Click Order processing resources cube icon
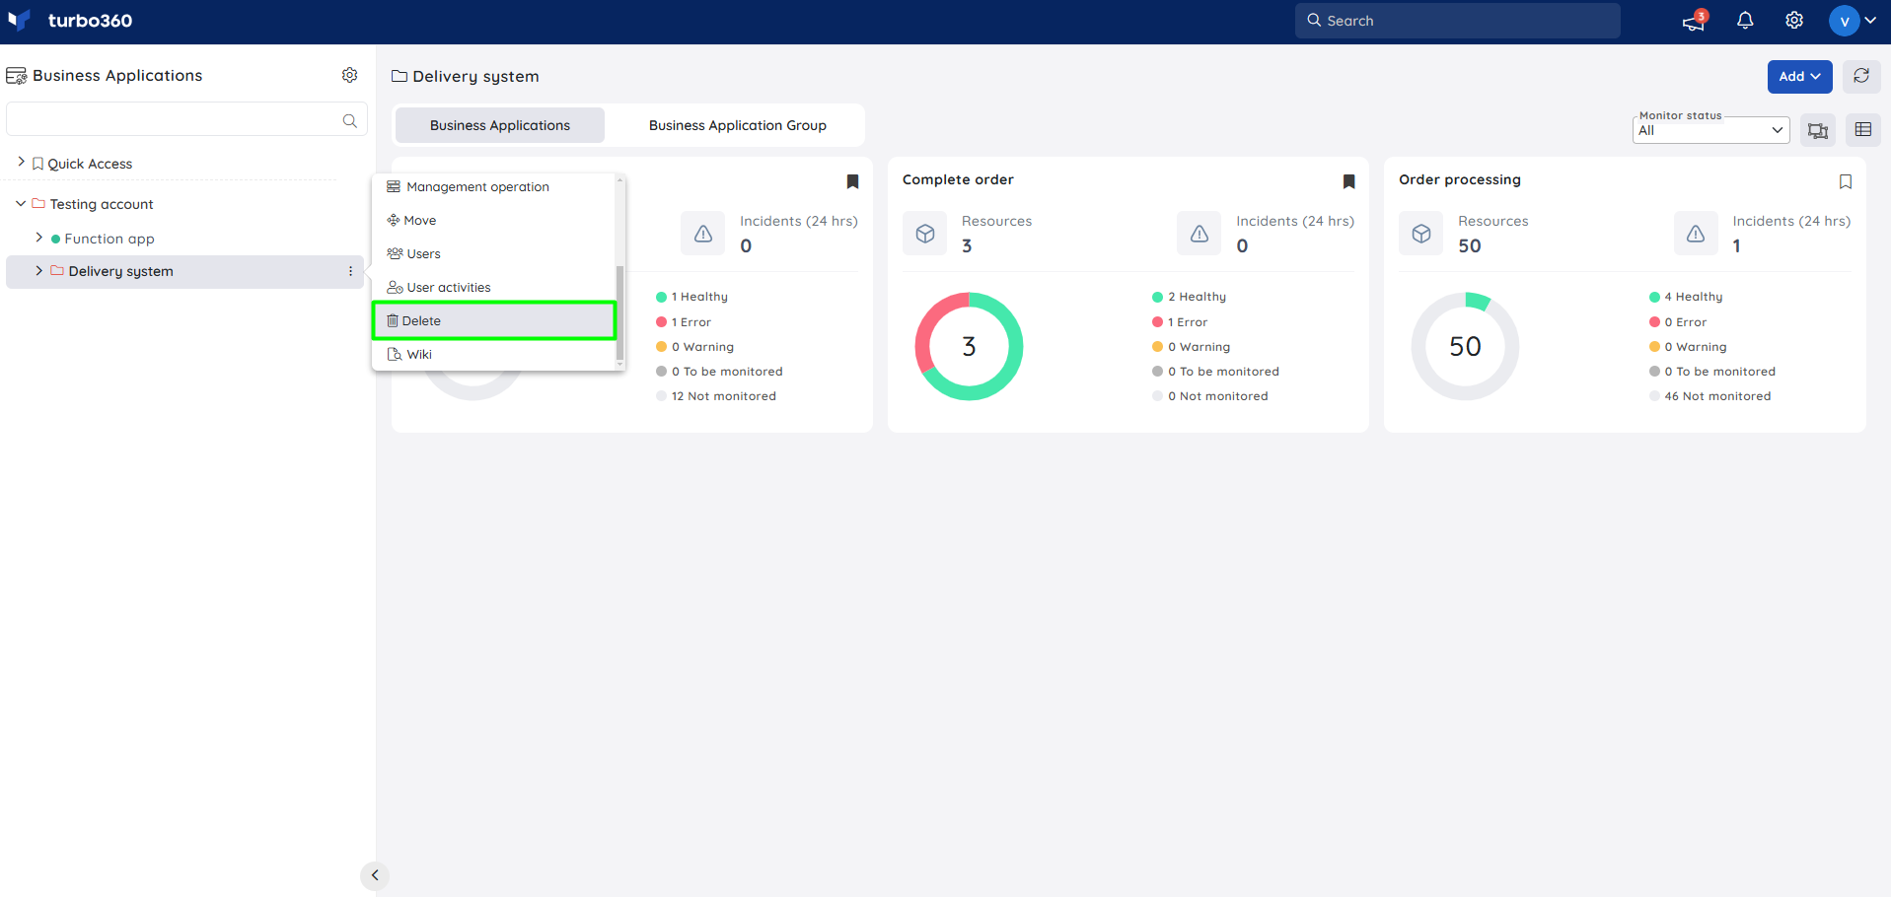1891x897 pixels. [1421, 234]
